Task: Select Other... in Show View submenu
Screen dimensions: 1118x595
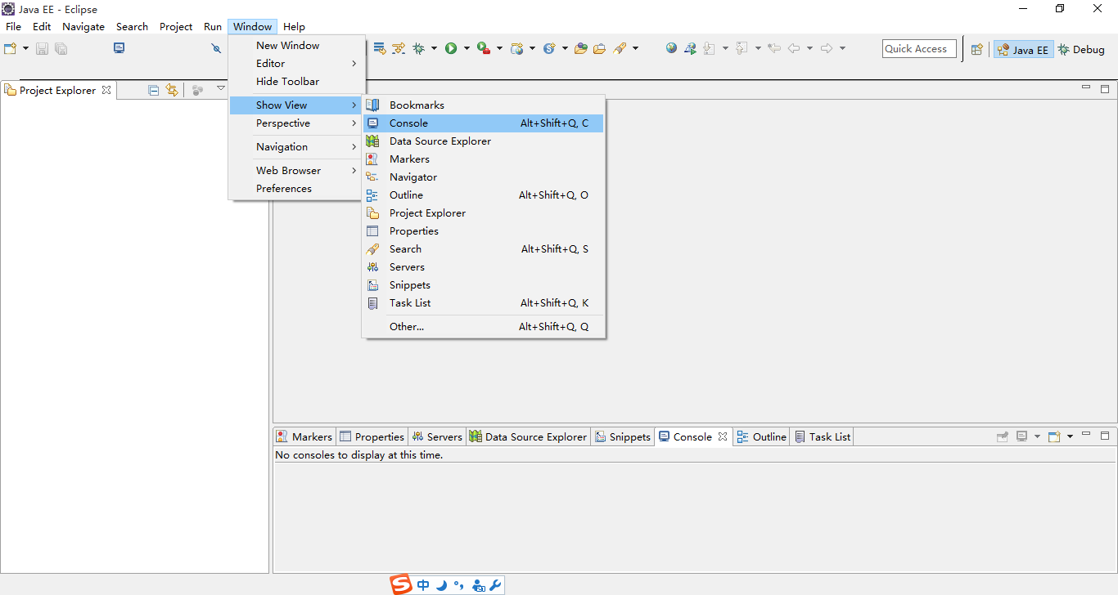Action: (483, 327)
